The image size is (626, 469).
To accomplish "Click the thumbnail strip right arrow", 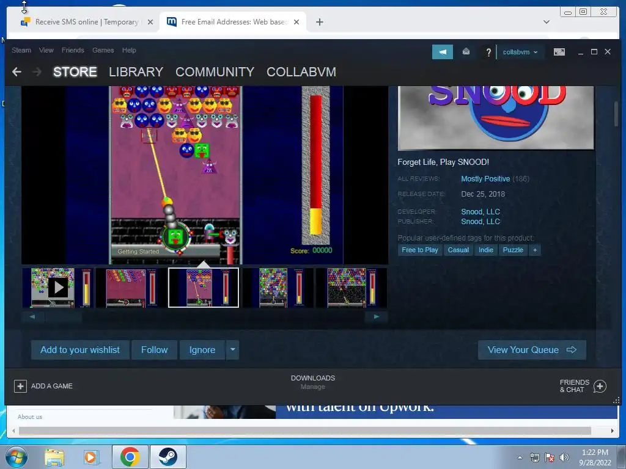I will 376,317.
